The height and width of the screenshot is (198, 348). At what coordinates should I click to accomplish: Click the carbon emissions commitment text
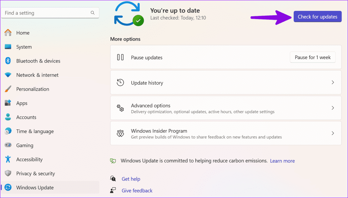tap(194, 161)
